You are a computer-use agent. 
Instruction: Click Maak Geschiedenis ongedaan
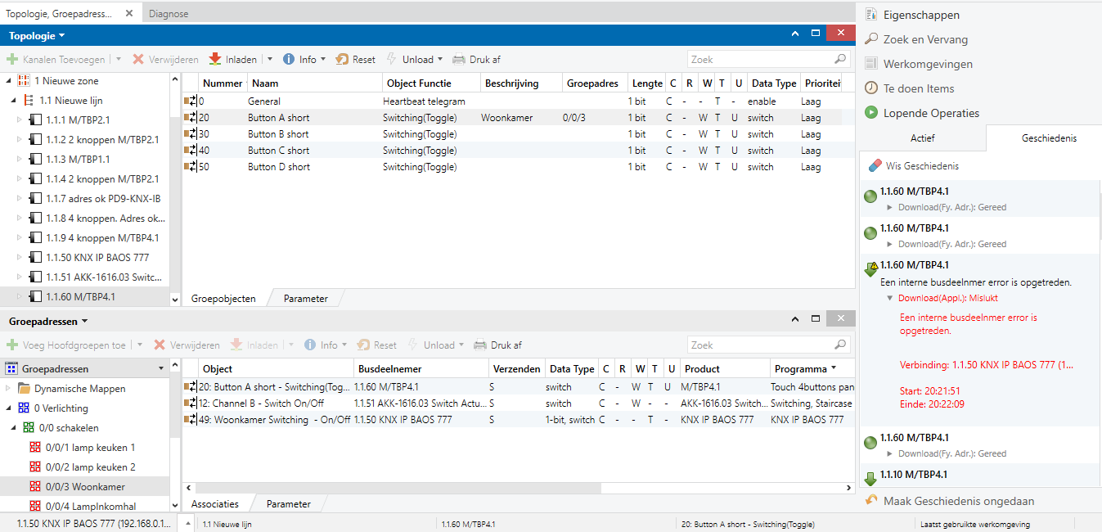click(950, 501)
